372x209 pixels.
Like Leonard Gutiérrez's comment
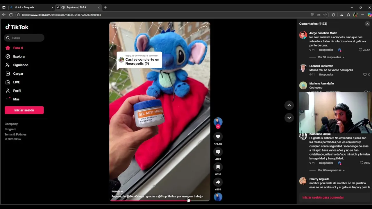point(365,75)
